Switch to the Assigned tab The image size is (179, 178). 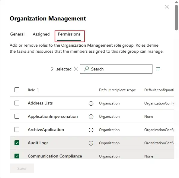[41, 34]
